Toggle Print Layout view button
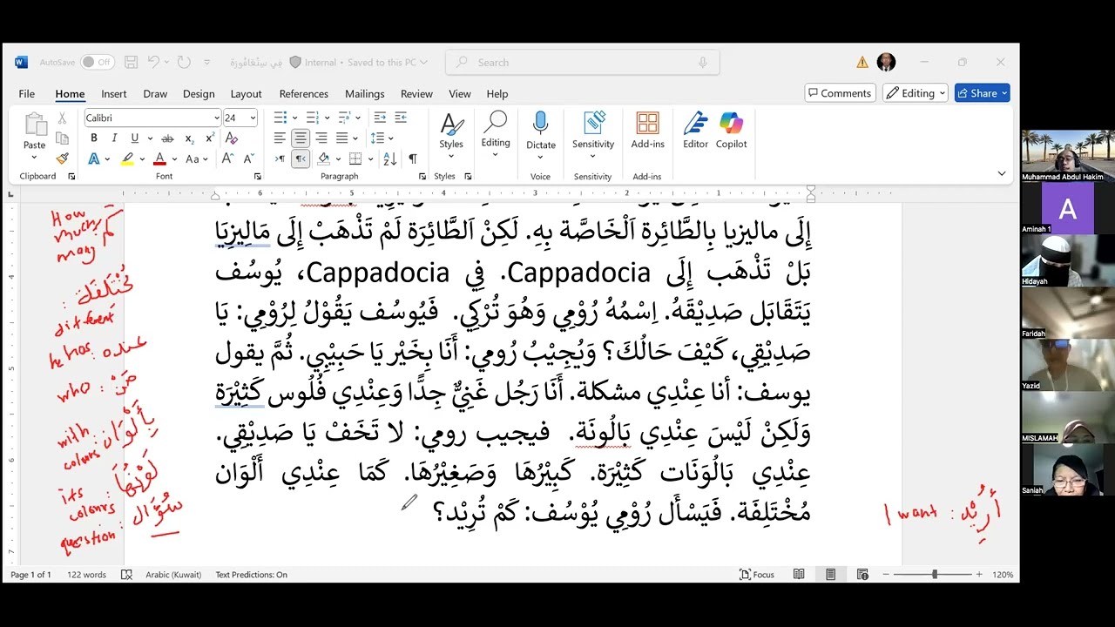 pos(831,575)
